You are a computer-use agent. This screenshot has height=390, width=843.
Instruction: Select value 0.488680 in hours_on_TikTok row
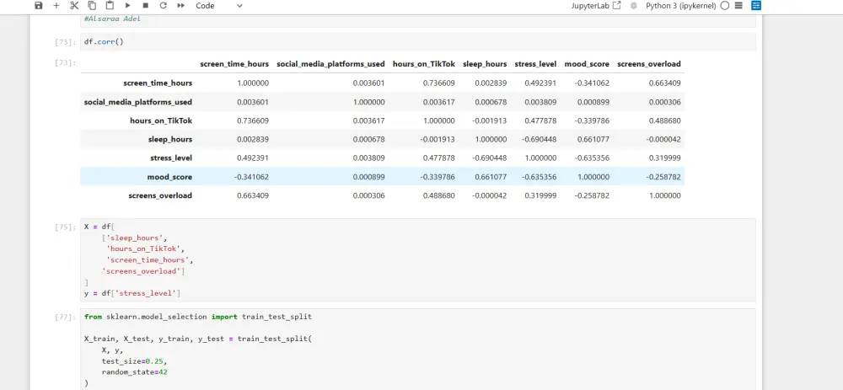[x=665, y=120]
